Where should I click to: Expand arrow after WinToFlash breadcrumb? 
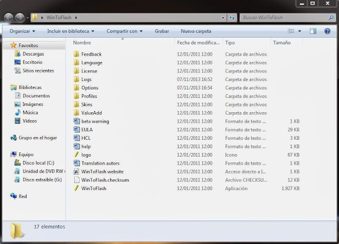76,17
